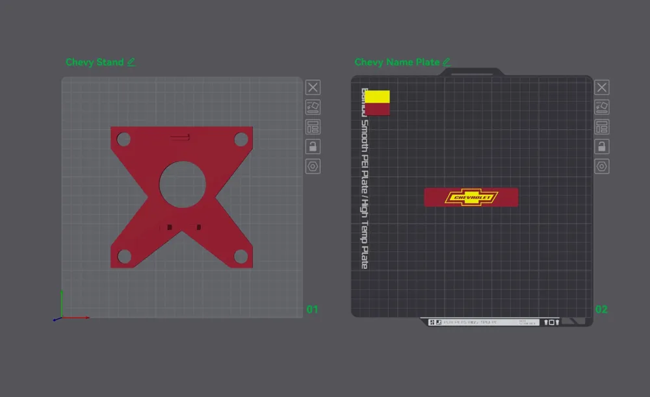Remove plate 01 with its X icon

coord(313,88)
